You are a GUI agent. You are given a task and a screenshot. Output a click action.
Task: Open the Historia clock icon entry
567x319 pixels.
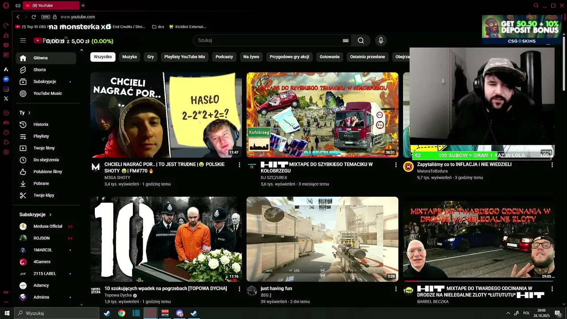click(x=23, y=124)
